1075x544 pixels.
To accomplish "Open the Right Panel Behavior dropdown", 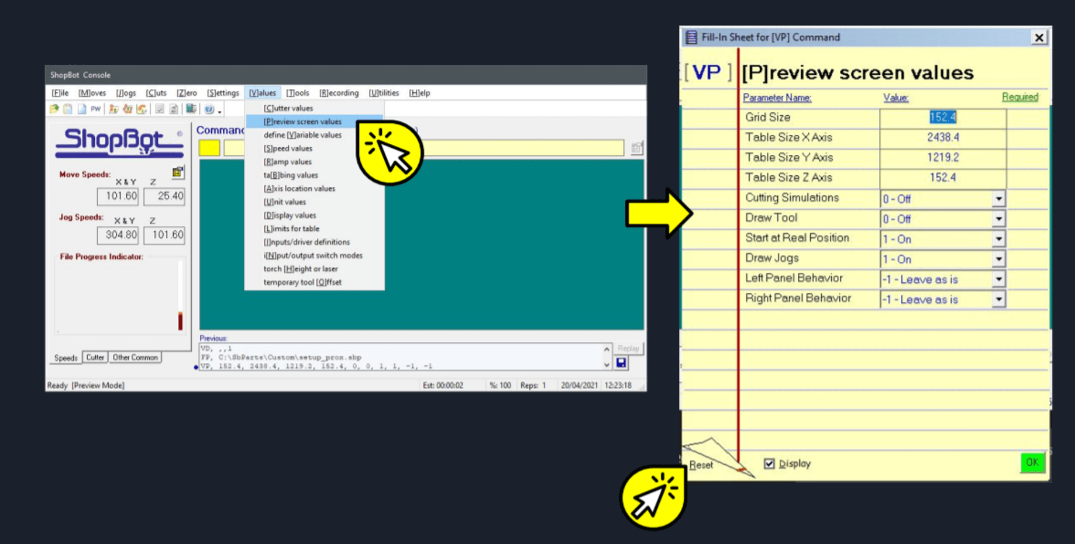I will 998,299.
